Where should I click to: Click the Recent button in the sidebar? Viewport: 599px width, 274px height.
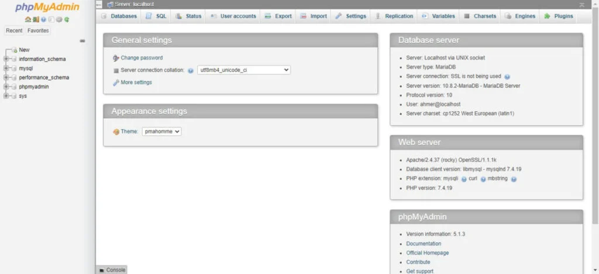[14, 30]
